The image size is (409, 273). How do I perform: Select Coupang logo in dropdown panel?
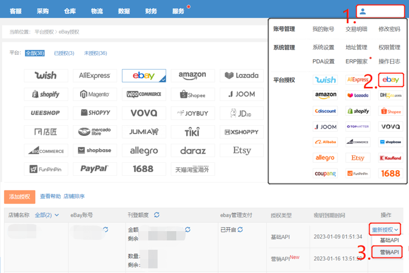(325, 173)
